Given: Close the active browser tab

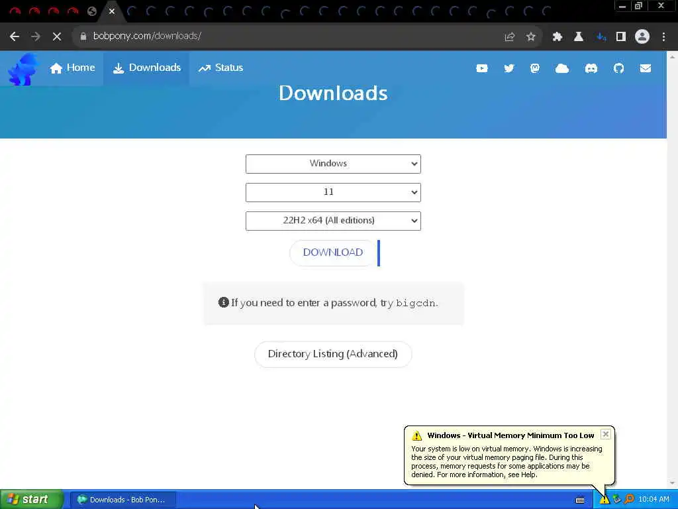Looking at the screenshot, I should (111, 11).
